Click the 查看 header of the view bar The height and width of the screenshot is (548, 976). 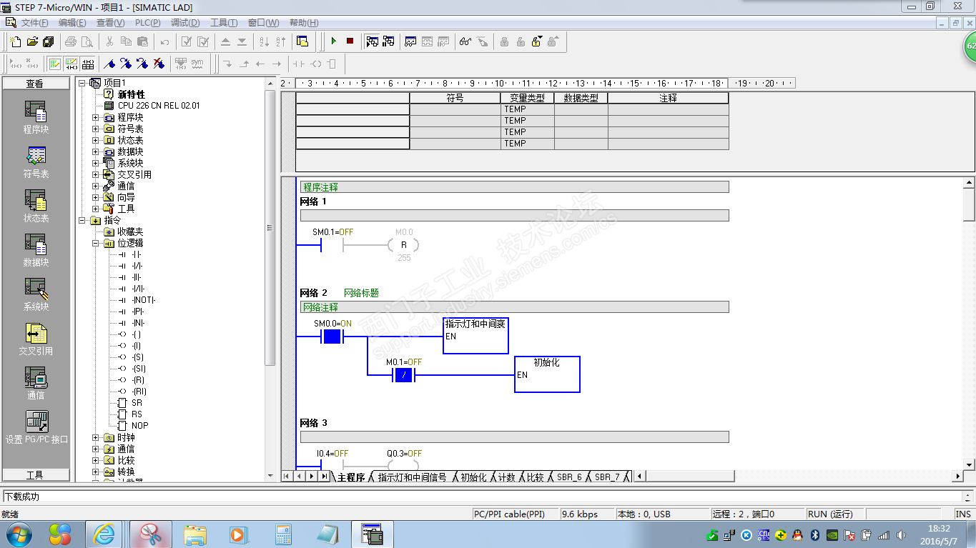point(35,84)
